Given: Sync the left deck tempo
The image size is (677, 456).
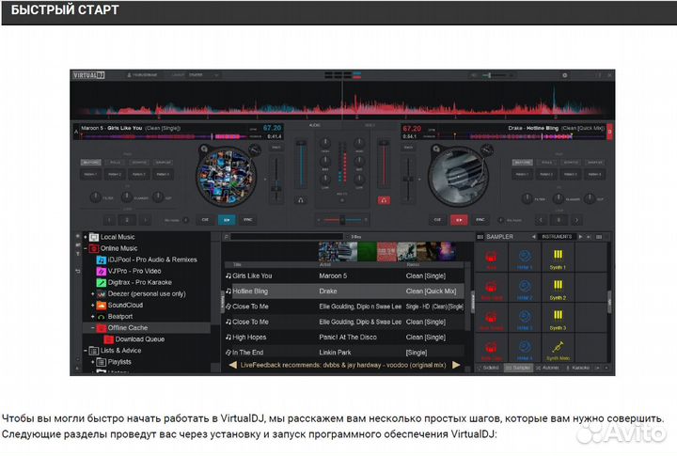Looking at the screenshot, I should coord(247,220).
